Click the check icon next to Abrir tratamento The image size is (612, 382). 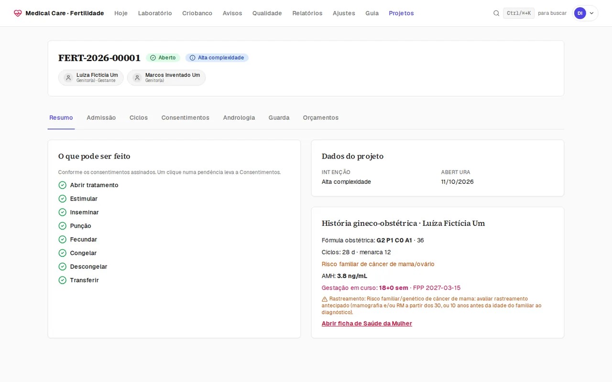pyautogui.click(x=62, y=185)
